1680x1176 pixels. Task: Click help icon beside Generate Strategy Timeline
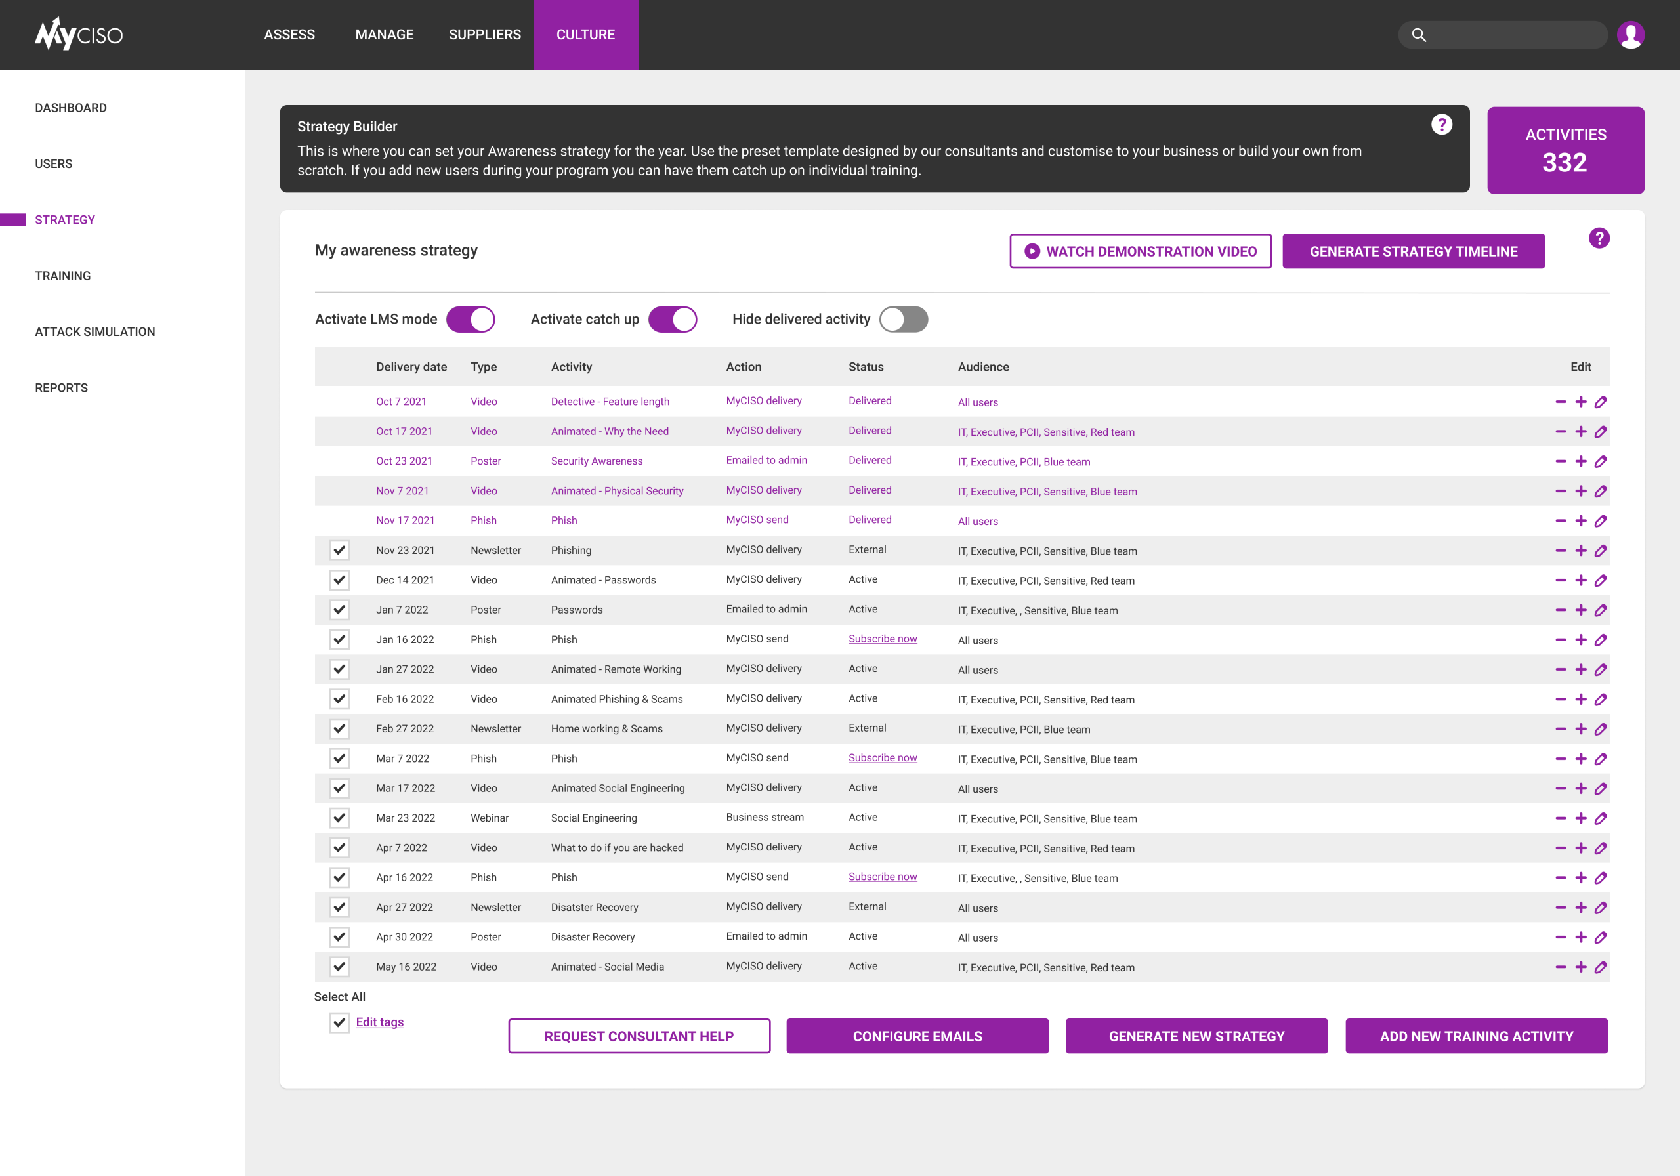[1599, 238]
